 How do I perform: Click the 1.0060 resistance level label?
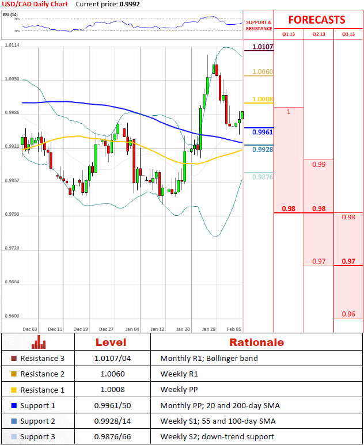(263, 71)
